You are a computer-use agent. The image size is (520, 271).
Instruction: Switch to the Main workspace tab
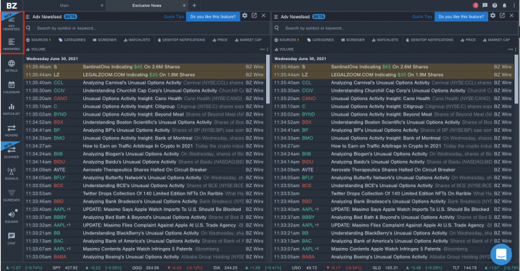click(64, 5)
